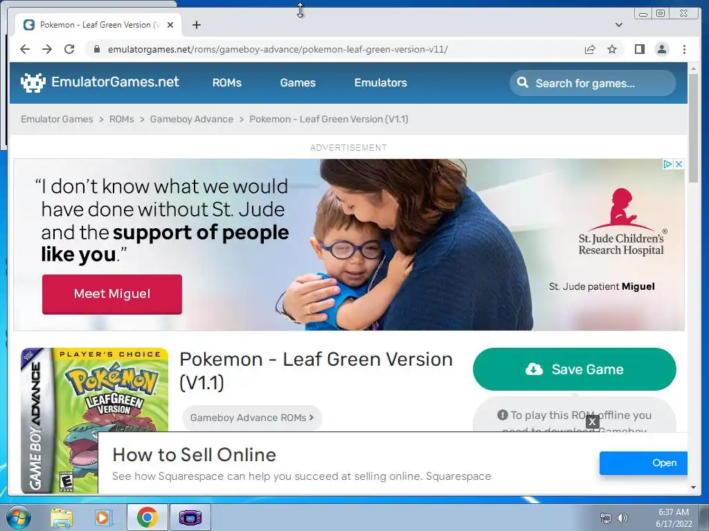709x531 pixels.
Task: Open the Games menu
Action: point(298,83)
